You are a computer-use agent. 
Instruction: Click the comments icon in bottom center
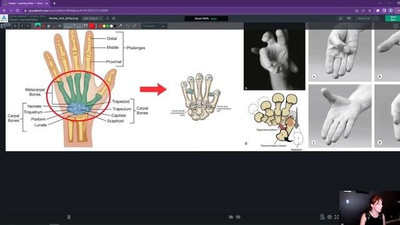[x=238, y=217]
